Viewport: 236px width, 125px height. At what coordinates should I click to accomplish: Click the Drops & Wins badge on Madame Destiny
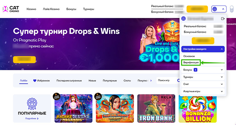(57, 96)
